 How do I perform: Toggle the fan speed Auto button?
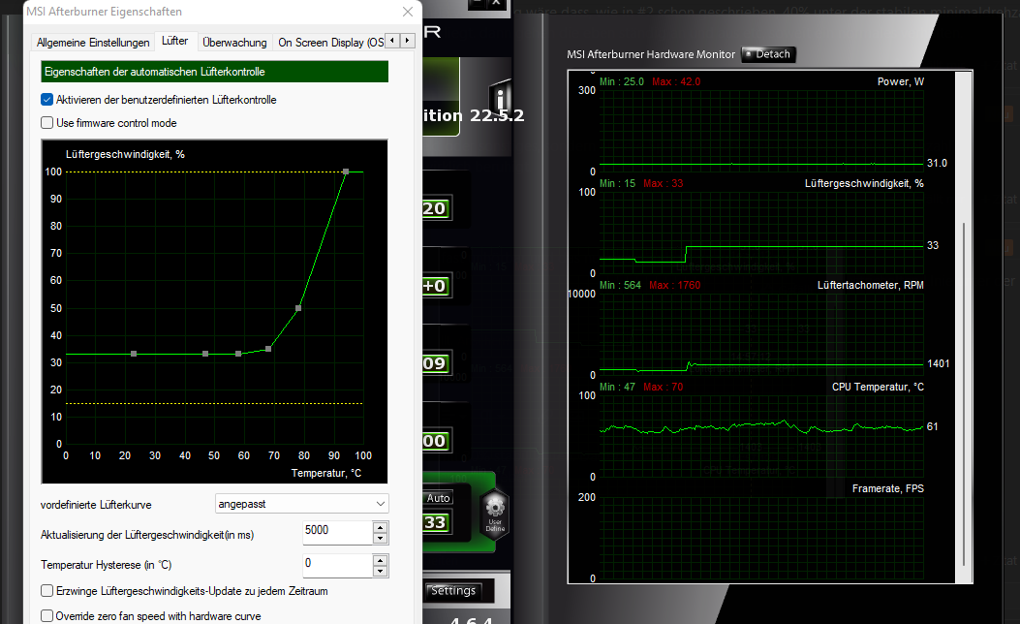click(439, 498)
